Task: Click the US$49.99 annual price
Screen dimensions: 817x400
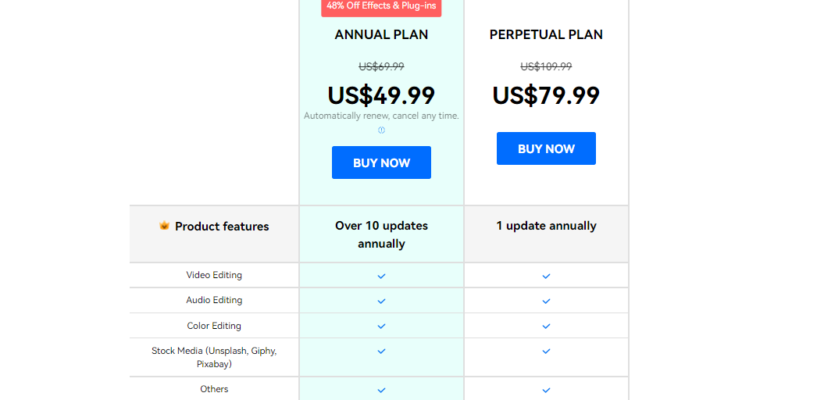Action: [381, 95]
